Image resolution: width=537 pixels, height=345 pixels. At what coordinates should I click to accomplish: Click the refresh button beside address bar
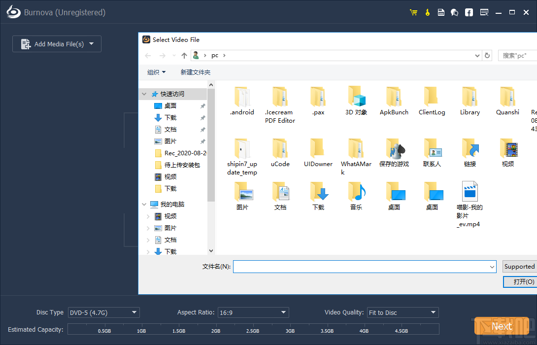coord(487,56)
